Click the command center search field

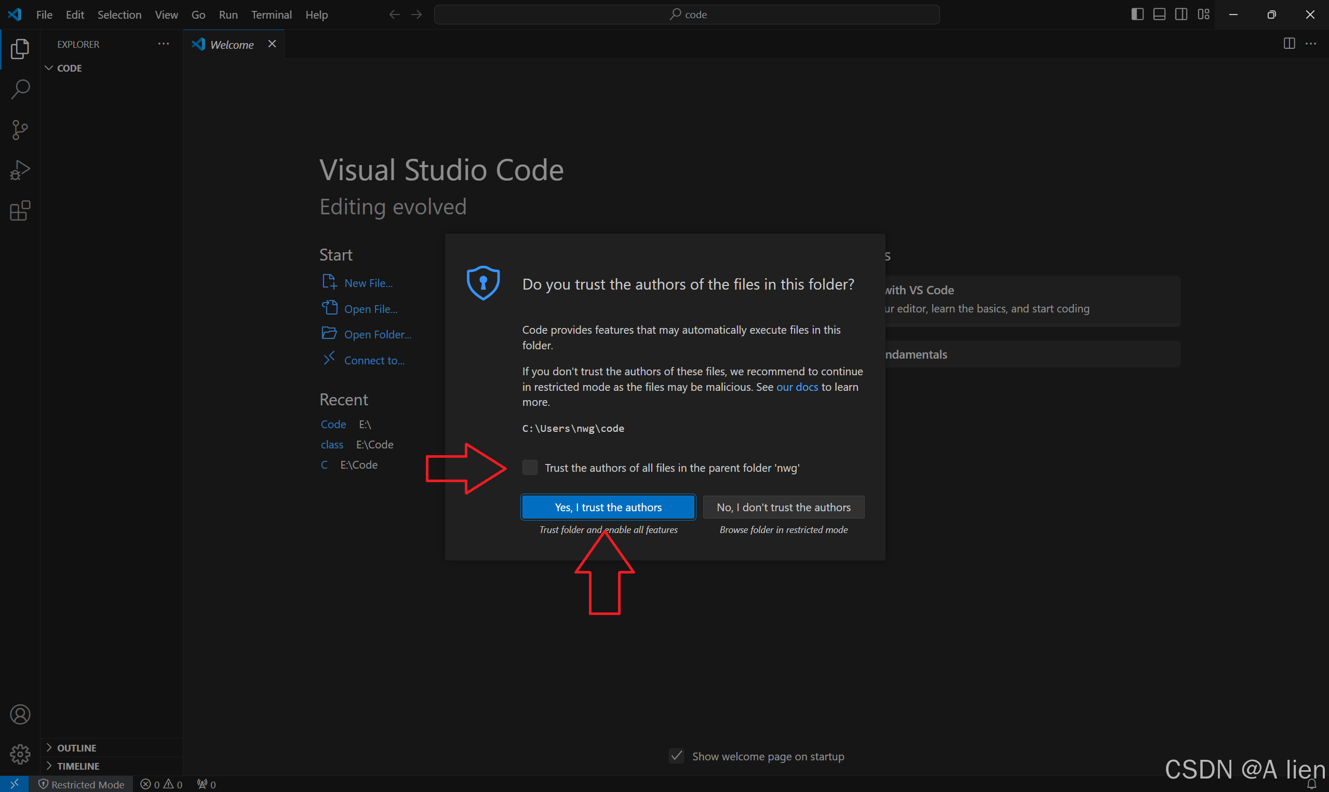[687, 15]
